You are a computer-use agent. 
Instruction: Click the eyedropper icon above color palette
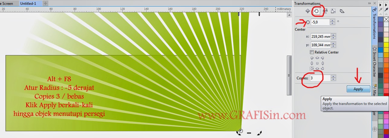386,10
